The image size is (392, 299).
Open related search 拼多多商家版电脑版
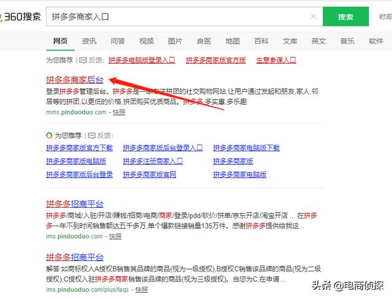point(76,161)
